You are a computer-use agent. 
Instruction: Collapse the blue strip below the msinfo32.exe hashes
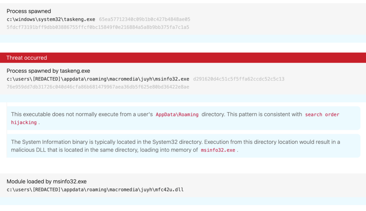183,98
